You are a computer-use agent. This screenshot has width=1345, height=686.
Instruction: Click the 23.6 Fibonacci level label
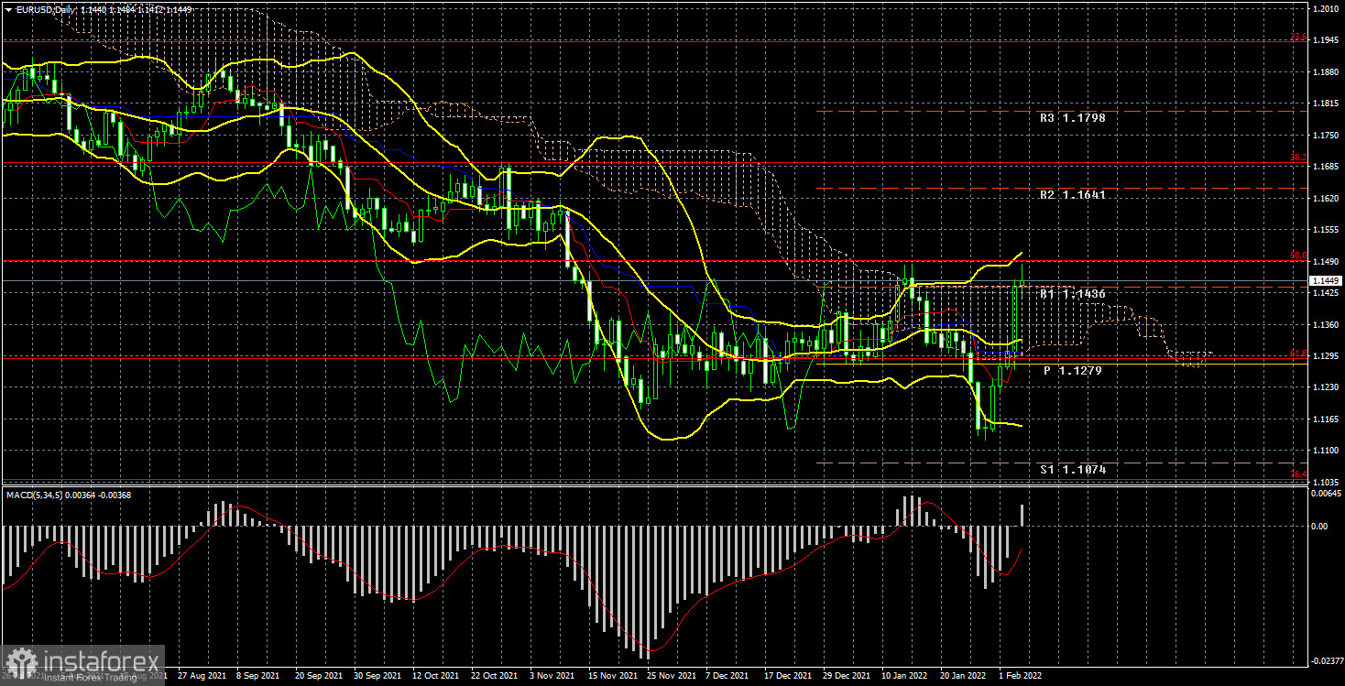[x=1297, y=38]
